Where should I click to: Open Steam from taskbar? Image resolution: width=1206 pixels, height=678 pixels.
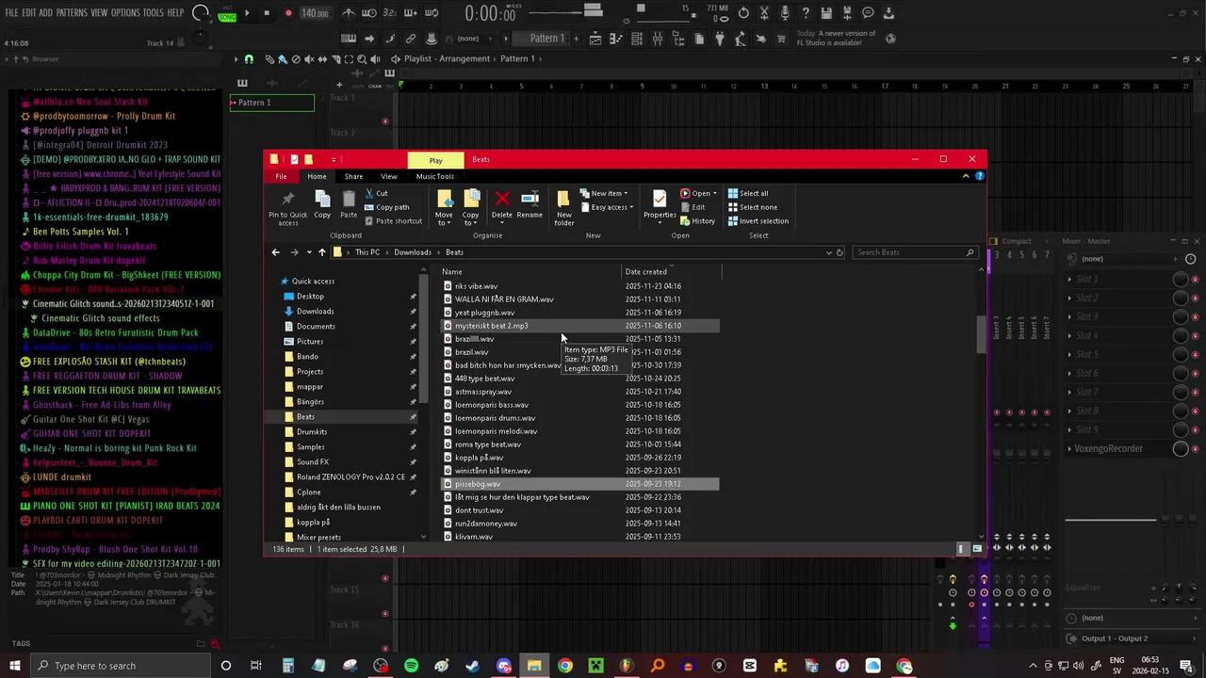(x=473, y=666)
